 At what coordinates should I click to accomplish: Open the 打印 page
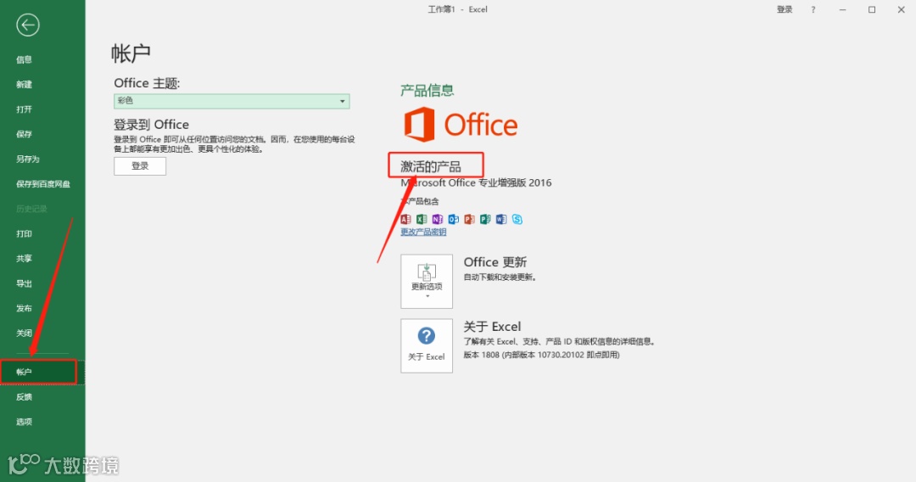(x=24, y=233)
